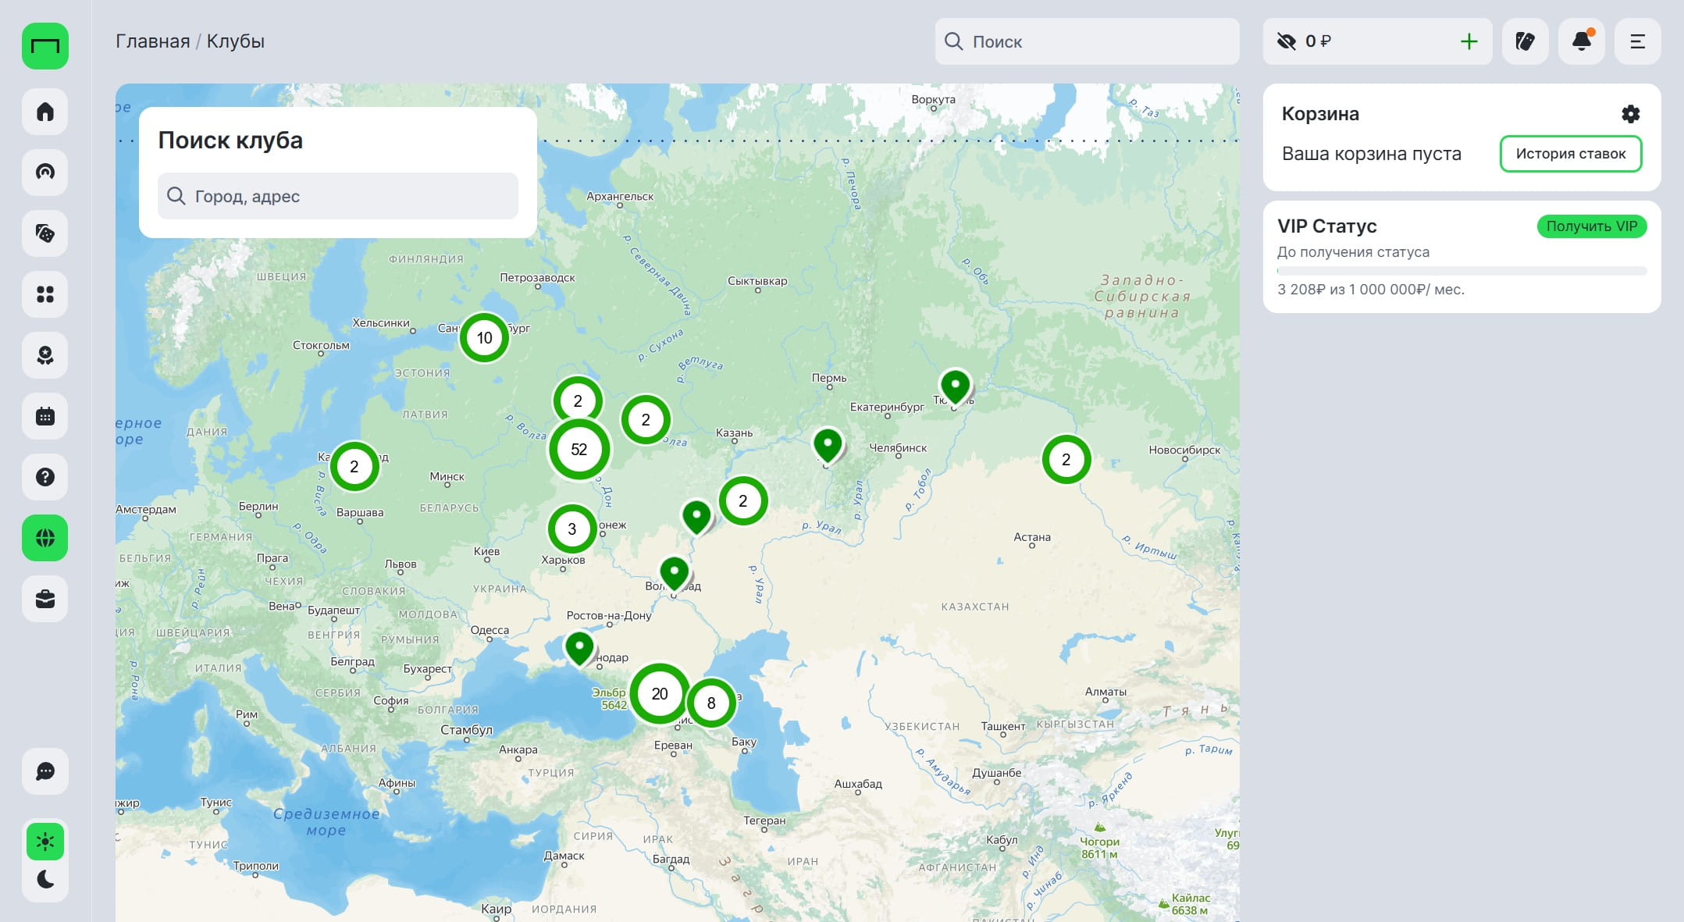
Task: Open notifications with the bell icon
Action: [1582, 41]
